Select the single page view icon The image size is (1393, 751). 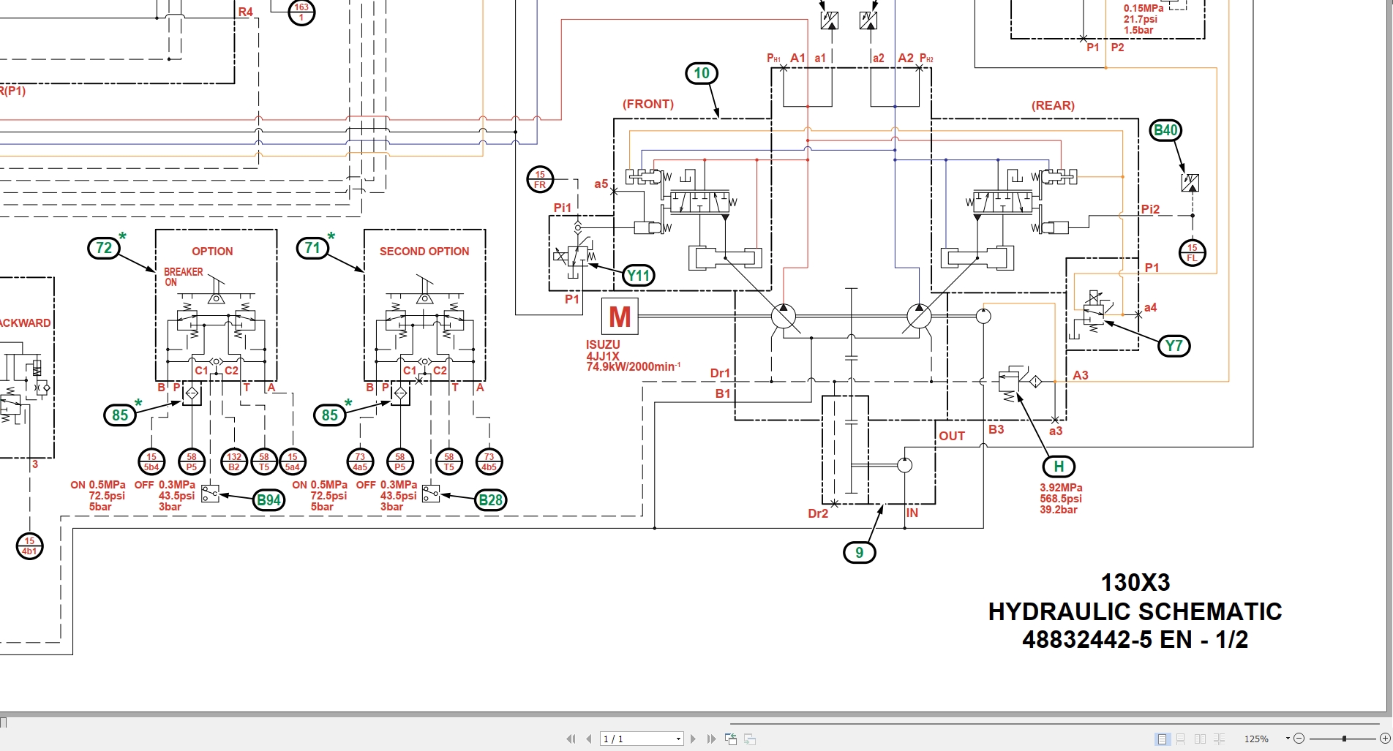coord(1163,739)
